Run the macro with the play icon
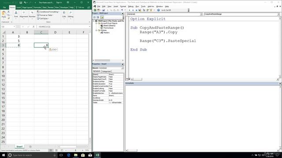Screen dimensions: 282x158 click(x=129, y=10)
